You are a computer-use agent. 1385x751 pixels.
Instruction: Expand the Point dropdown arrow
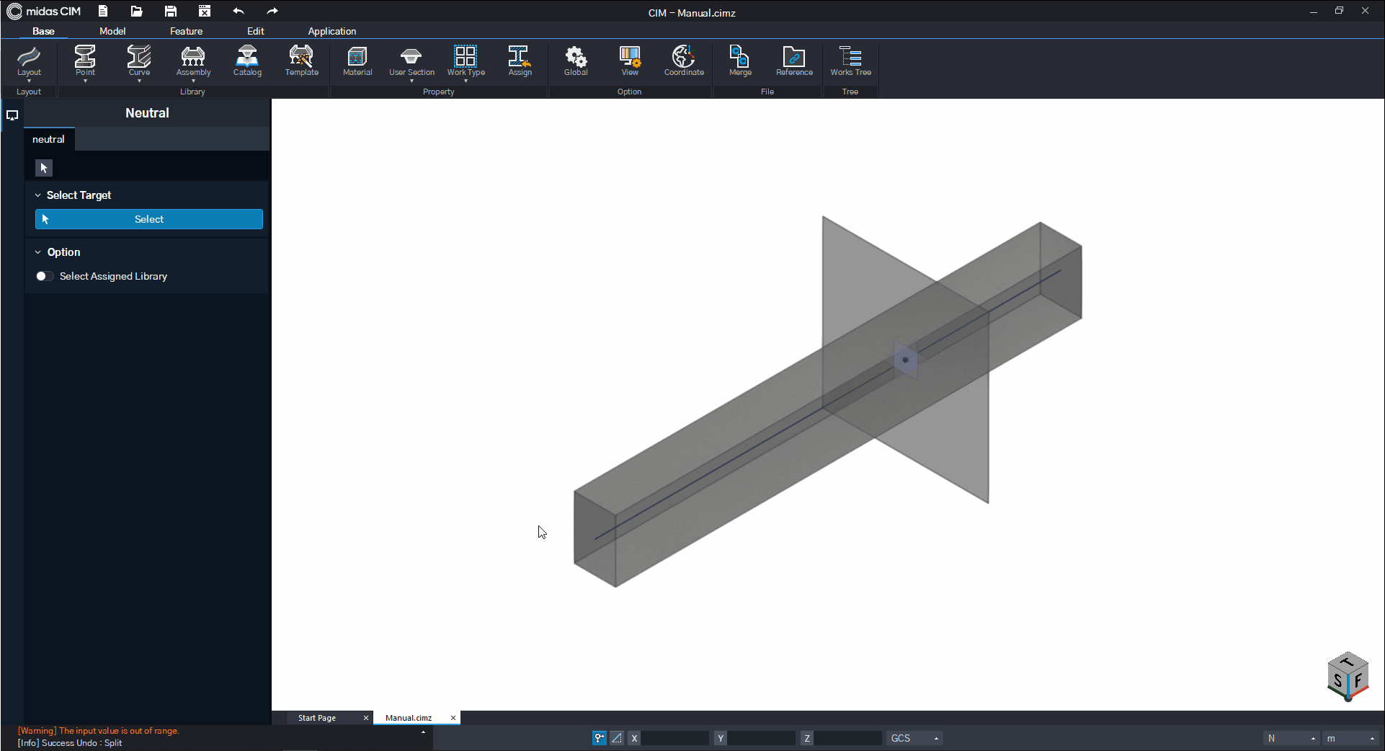tap(85, 81)
